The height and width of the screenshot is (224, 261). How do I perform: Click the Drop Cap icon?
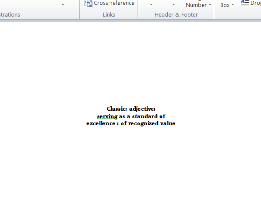click(245, 3)
